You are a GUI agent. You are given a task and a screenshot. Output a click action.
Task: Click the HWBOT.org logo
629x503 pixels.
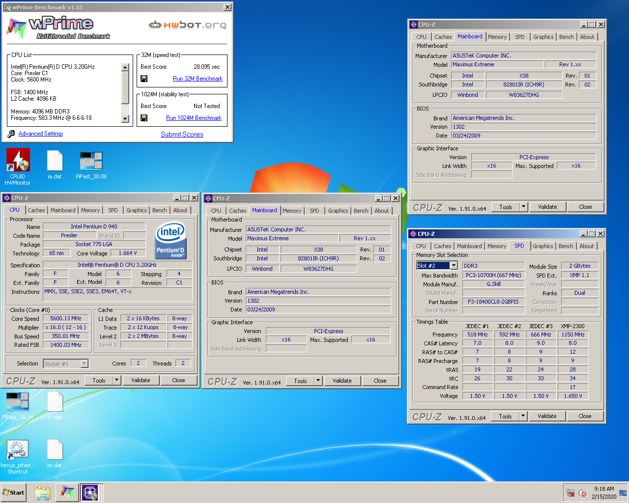[188, 25]
